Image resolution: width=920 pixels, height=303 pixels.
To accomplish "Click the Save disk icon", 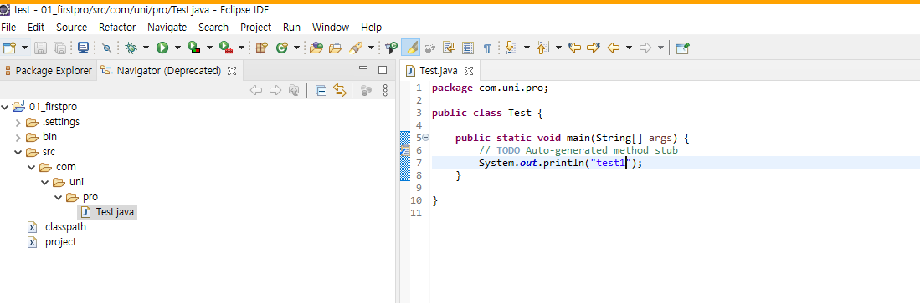I will coord(40,48).
